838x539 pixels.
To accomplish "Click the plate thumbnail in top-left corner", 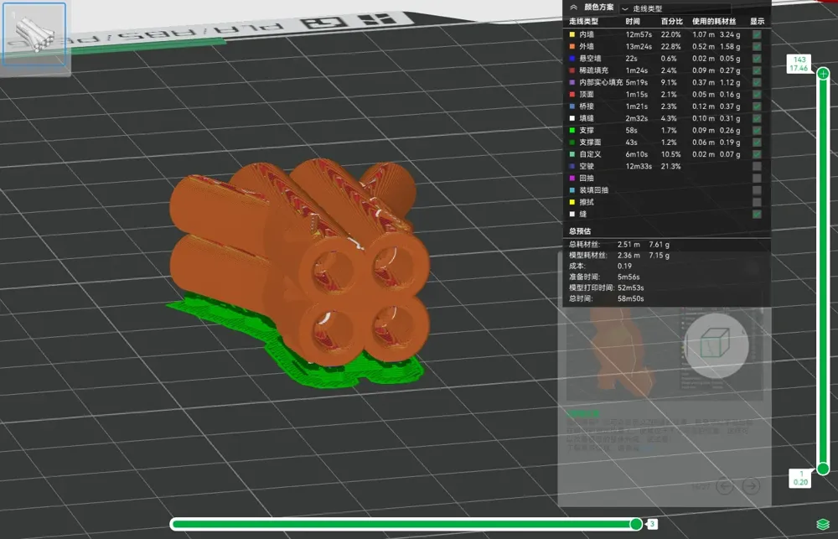I will [x=34, y=34].
